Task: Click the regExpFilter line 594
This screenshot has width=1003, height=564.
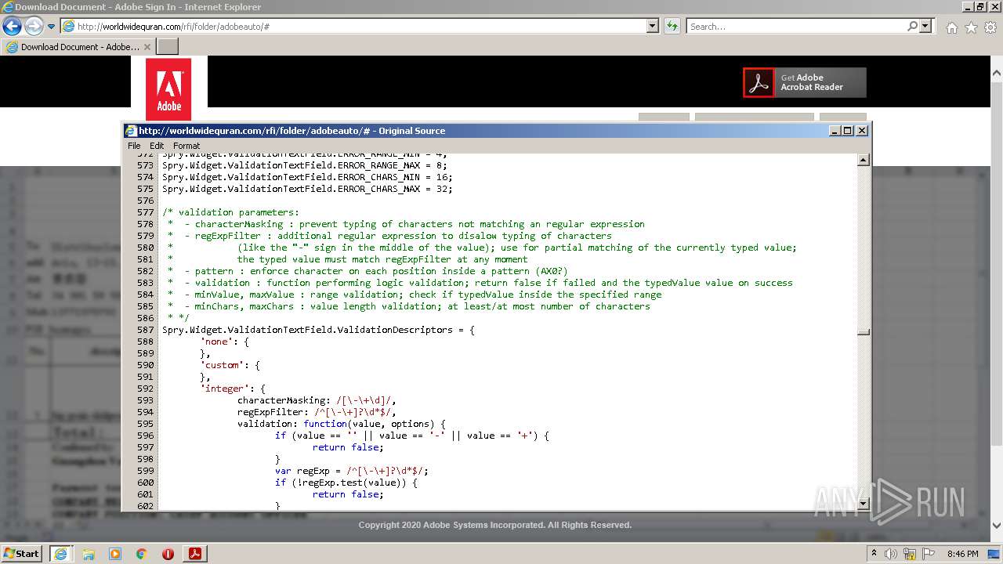Action: [317, 412]
